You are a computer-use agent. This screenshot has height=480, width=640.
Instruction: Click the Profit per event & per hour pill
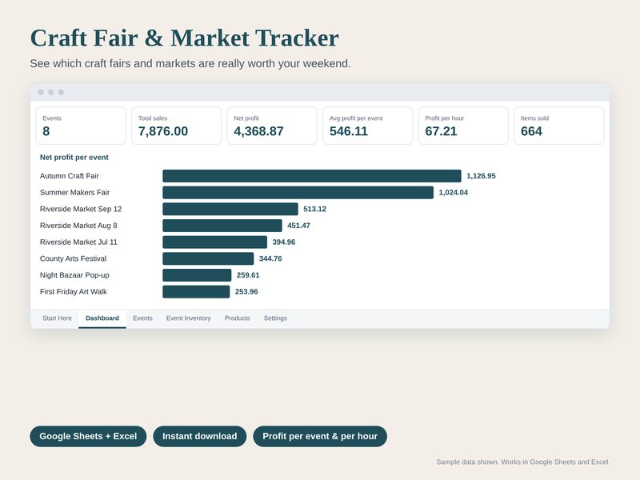(320, 436)
